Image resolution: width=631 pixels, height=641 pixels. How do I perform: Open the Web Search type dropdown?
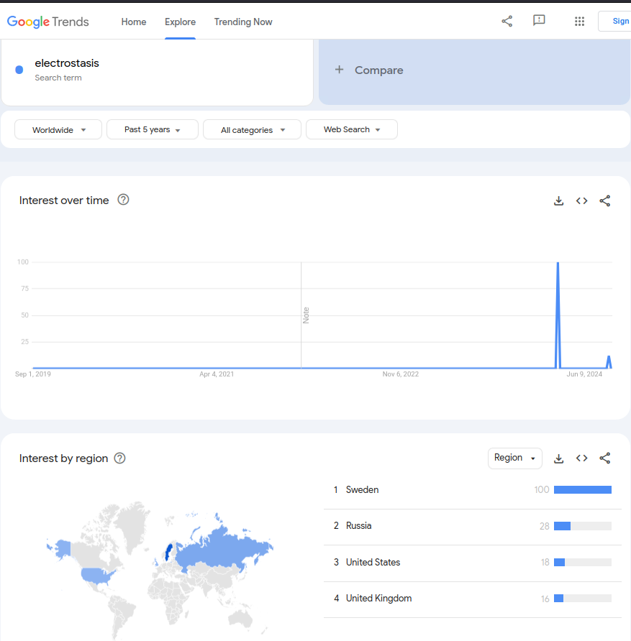tap(352, 129)
